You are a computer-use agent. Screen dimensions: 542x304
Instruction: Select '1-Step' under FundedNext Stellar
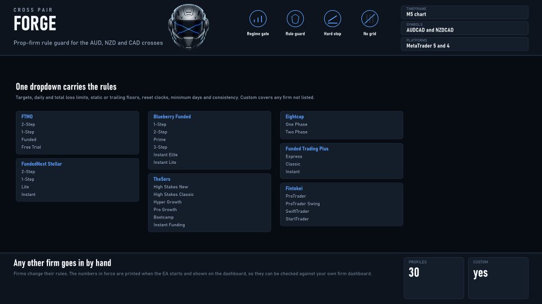(x=28, y=179)
